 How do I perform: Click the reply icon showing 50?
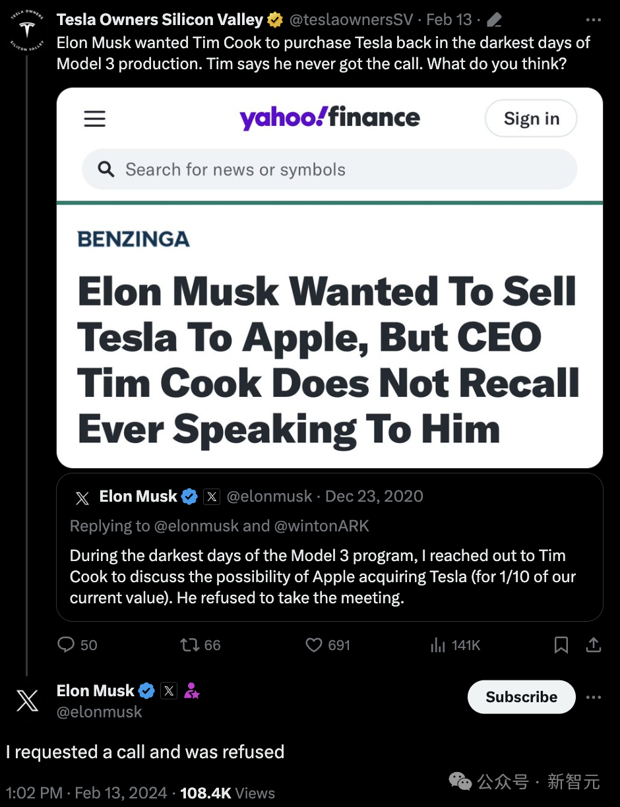(x=67, y=645)
